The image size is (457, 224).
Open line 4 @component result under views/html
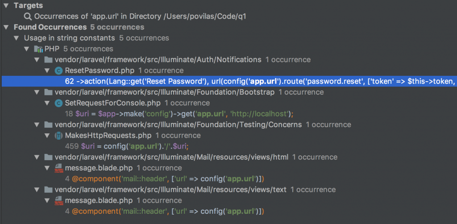[164, 179]
